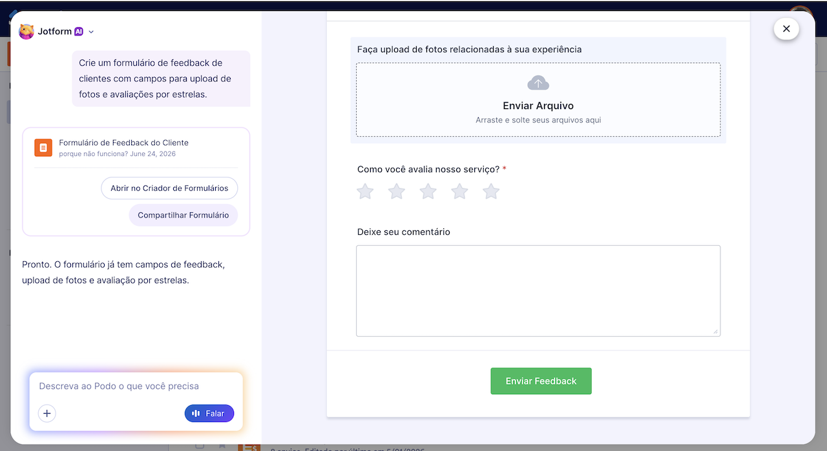
Task: Close the AI form preview modal
Action: point(786,28)
